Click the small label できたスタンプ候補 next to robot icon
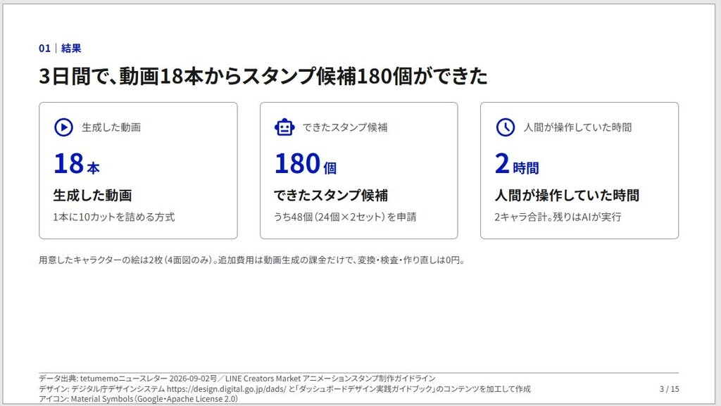The width and height of the screenshot is (721, 406). pyautogui.click(x=345, y=127)
